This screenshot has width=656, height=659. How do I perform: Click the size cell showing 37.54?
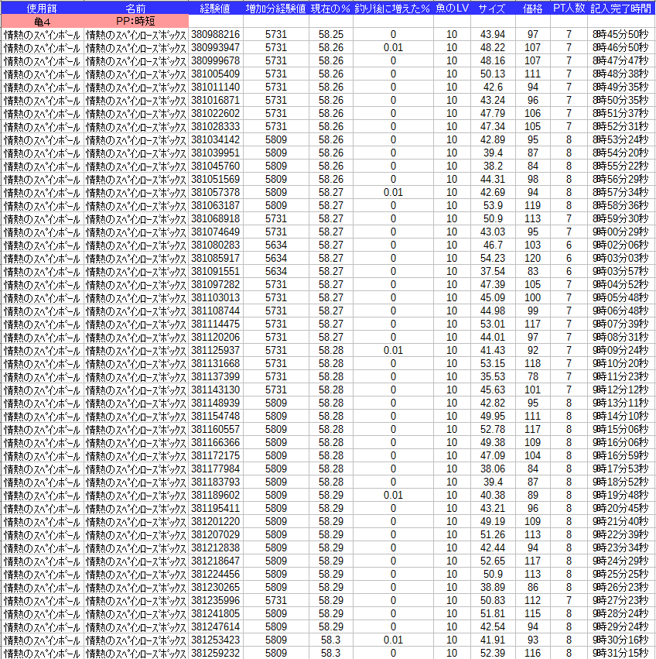[x=493, y=271]
